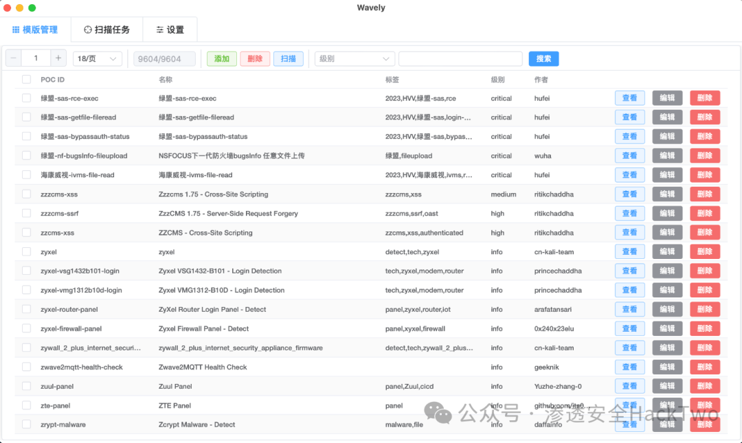The height and width of the screenshot is (443, 742).
Task: Click the POC ID column header
Action: 52,80
